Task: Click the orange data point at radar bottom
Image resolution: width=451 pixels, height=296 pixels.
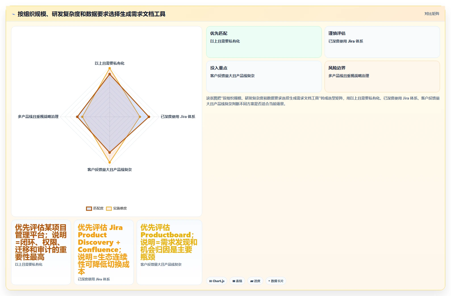Action: [110, 162]
